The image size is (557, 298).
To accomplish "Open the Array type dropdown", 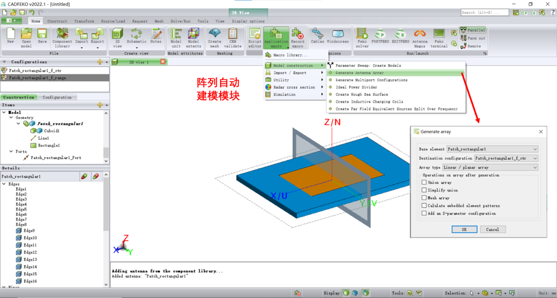I will 490,168.
